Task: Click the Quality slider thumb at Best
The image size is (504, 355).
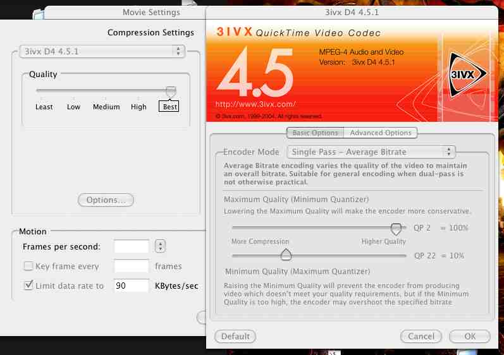Action: [x=171, y=92]
